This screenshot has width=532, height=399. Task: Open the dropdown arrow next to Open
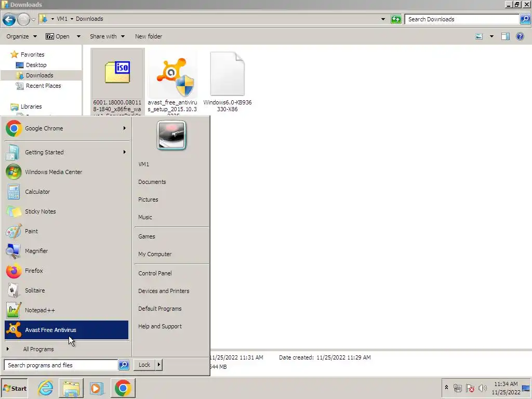(78, 36)
